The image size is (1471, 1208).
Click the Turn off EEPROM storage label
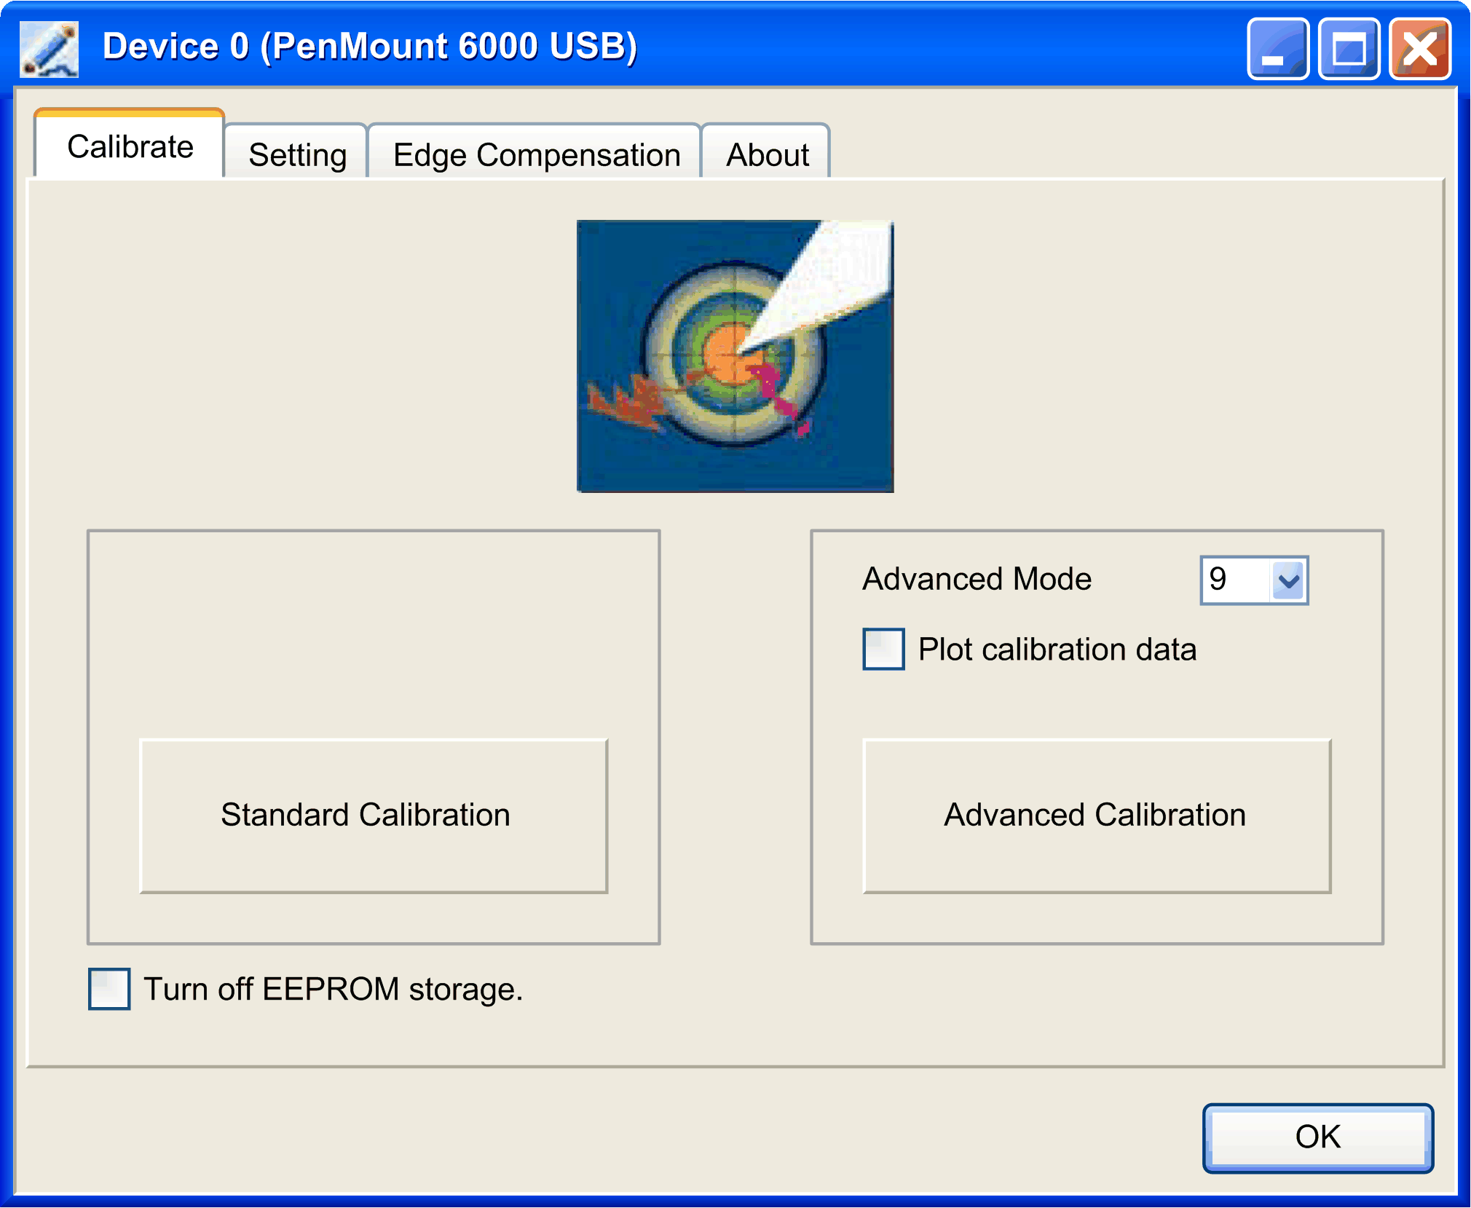click(333, 990)
